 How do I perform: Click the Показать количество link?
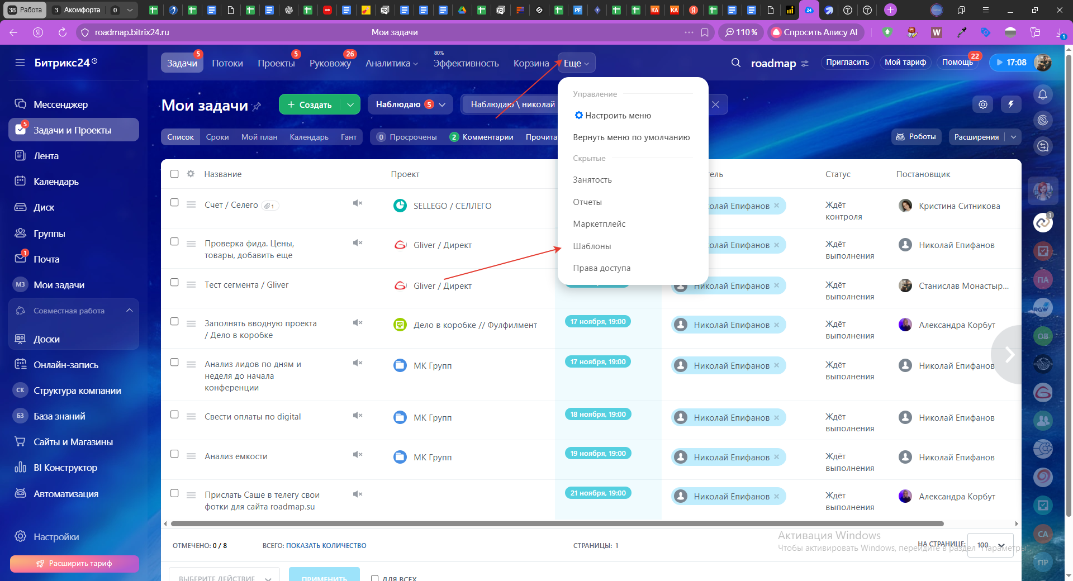pyautogui.click(x=326, y=546)
